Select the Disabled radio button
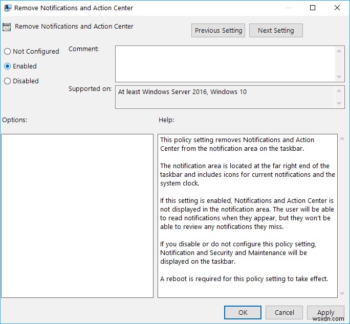The image size is (350, 324). coord(8,81)
